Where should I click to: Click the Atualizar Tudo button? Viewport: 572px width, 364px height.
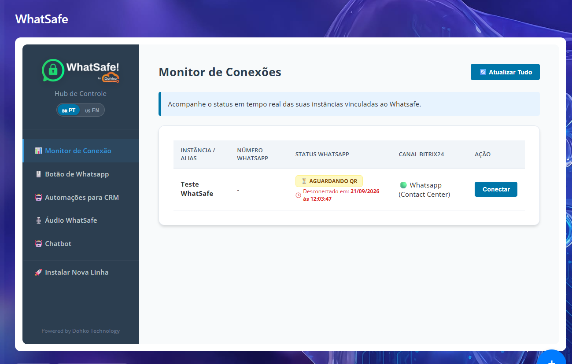click(x=505, y=72)
